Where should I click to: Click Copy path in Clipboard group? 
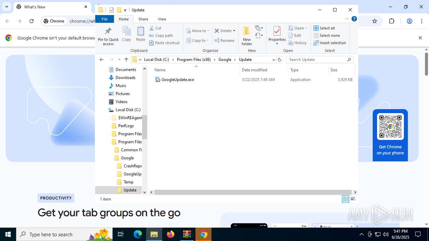tap(161, 35)
